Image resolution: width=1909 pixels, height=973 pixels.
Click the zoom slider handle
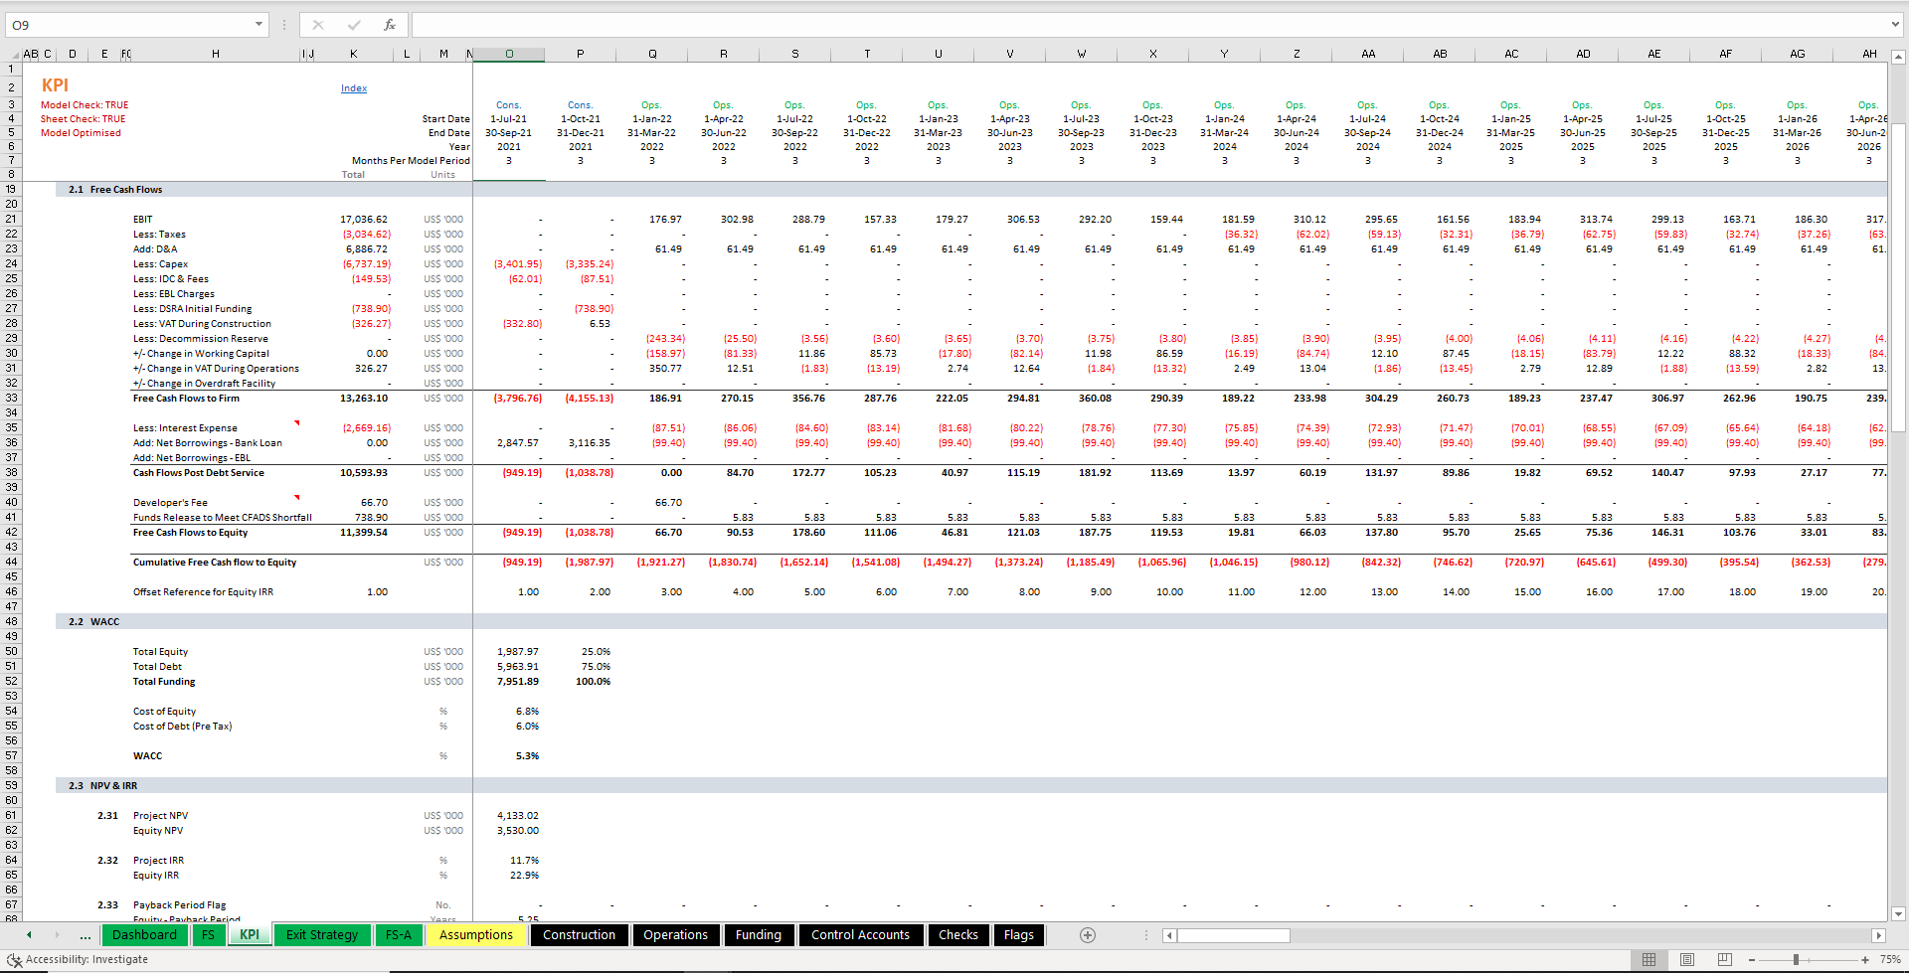coord(1796,960)
